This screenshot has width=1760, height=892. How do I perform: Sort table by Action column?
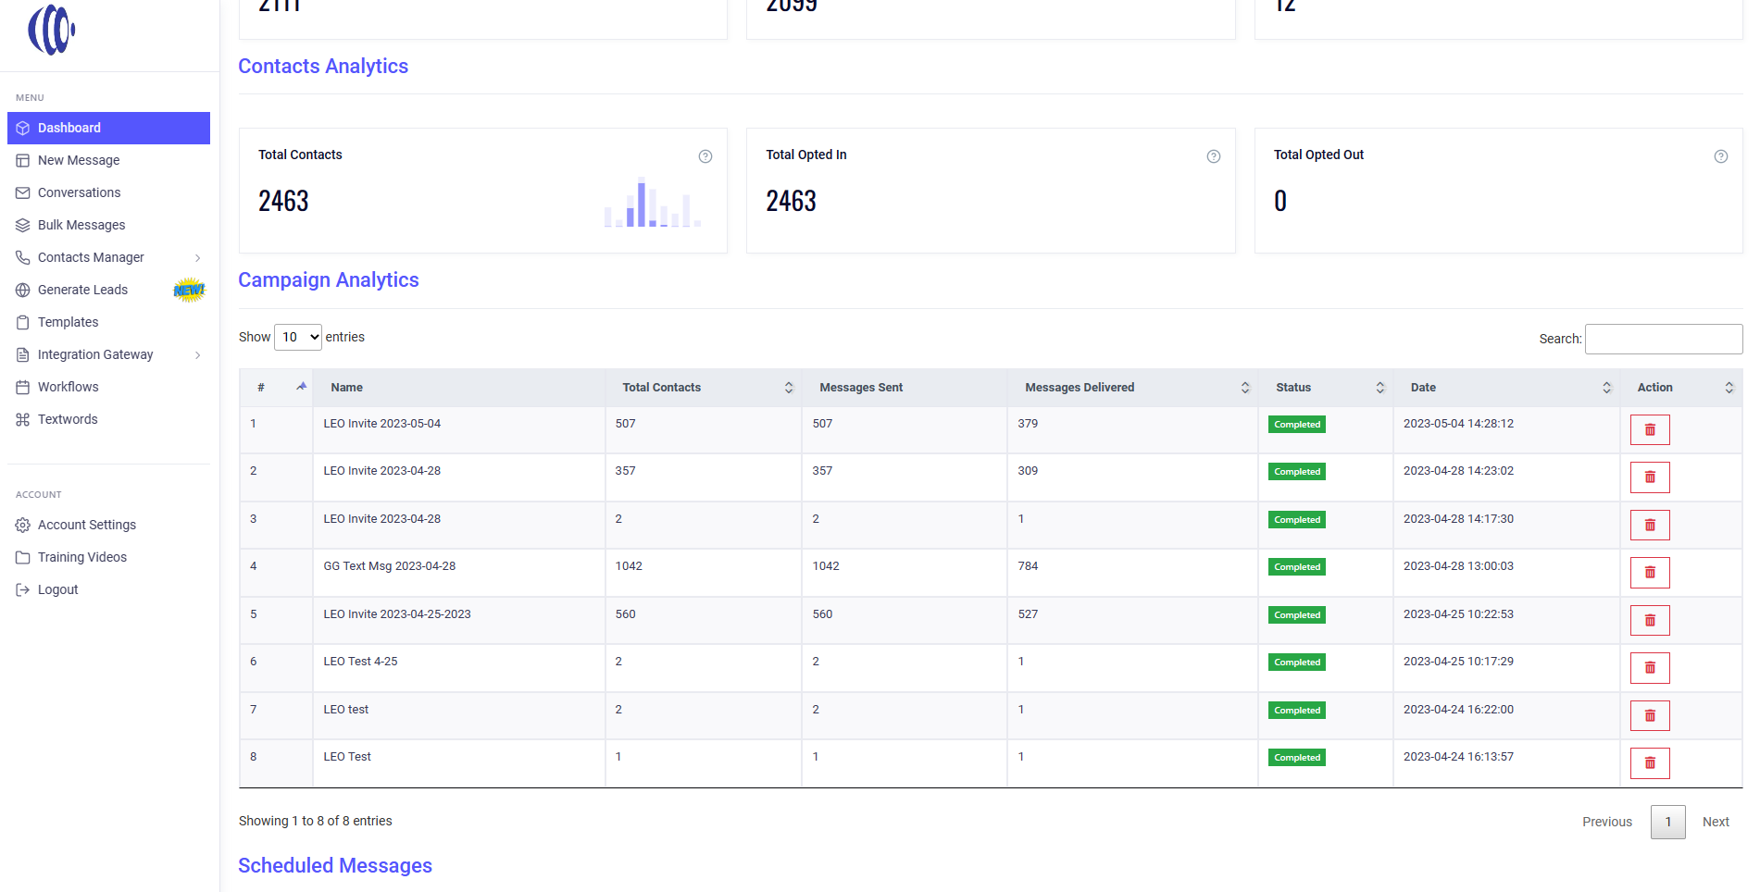[1681, 388]
